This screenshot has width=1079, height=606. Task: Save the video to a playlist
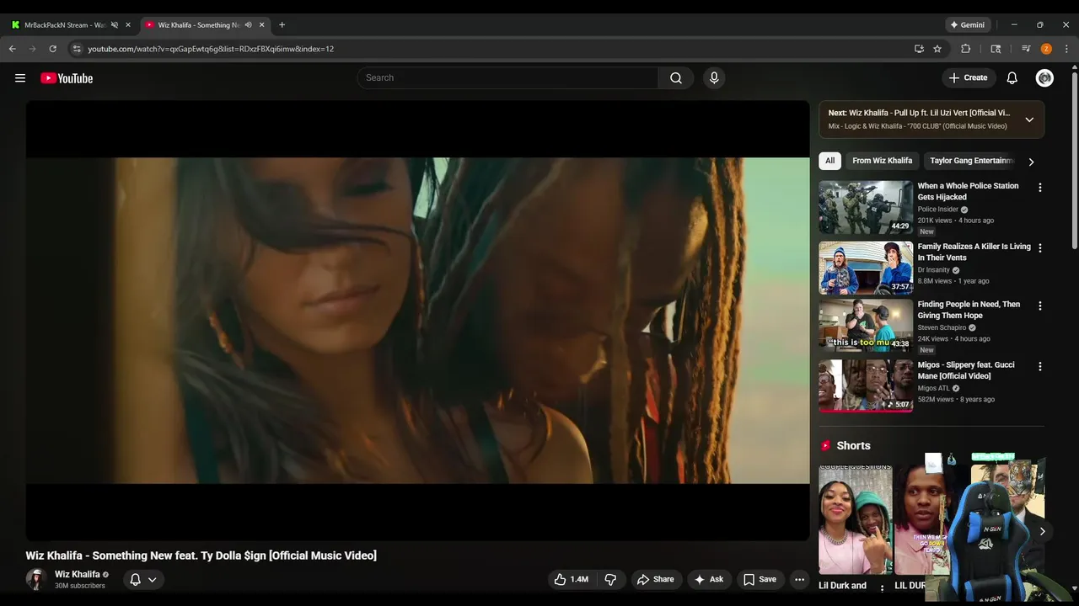[x=759, y=579]
